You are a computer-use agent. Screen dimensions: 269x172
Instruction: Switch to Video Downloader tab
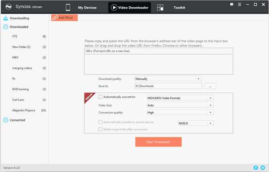tap(129, 8)
